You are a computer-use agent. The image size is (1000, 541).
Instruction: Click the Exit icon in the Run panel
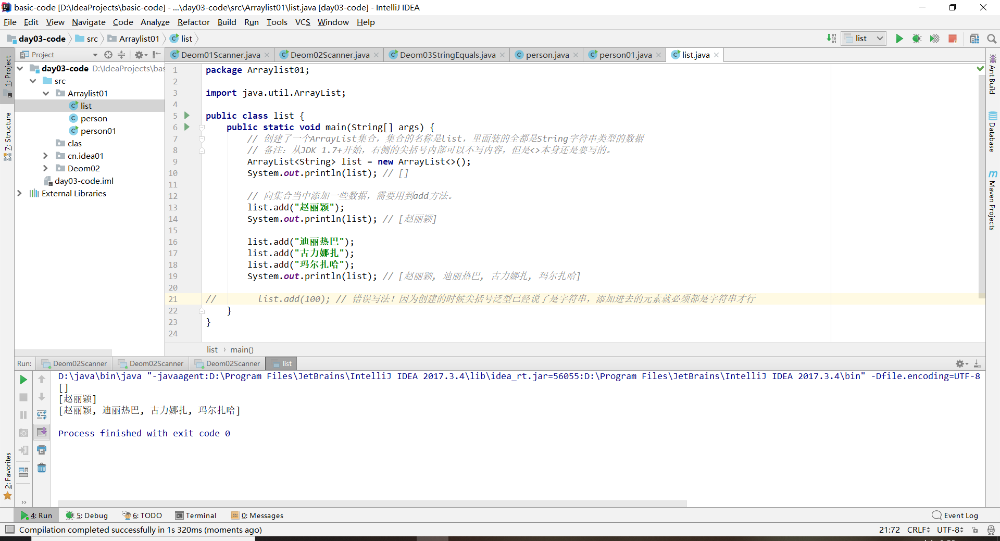[x=23, y=450]
